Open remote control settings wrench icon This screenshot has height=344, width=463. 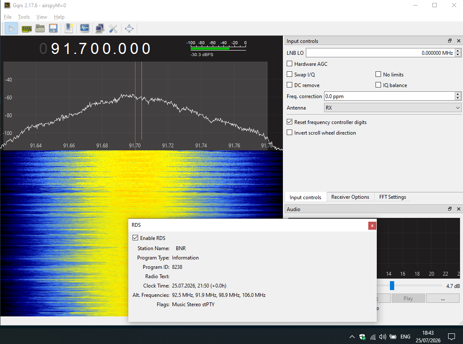(x=113, y=28)
